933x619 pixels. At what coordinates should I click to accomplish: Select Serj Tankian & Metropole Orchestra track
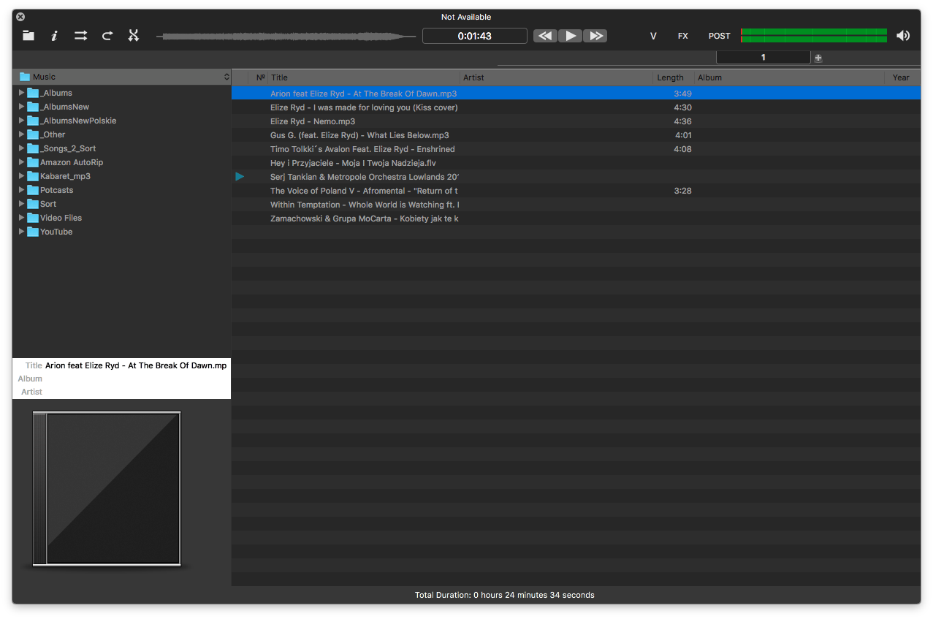pos(576,177)
